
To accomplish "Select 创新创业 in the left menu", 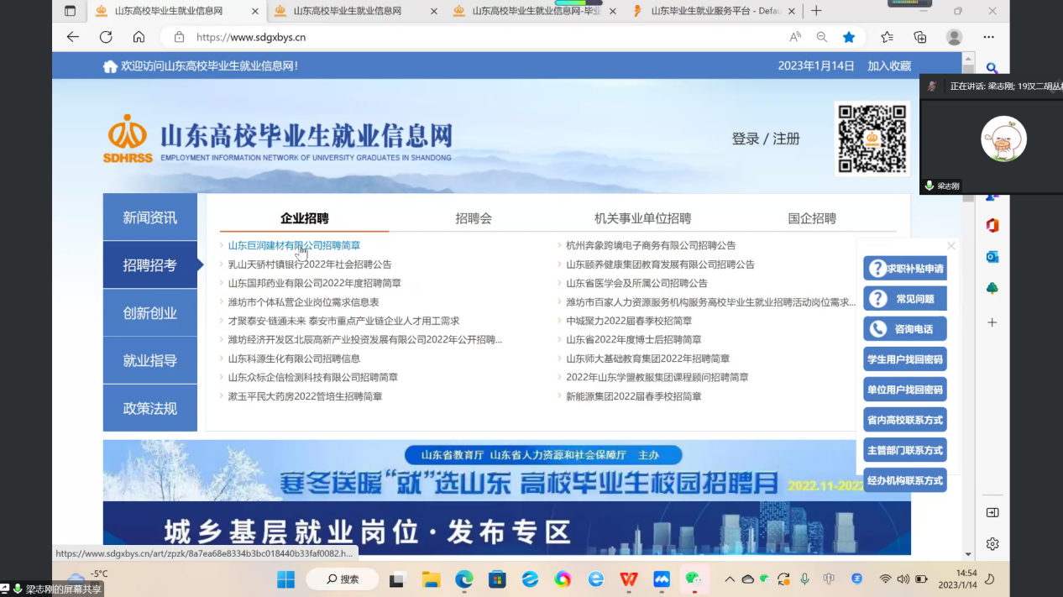I will 149,313.
